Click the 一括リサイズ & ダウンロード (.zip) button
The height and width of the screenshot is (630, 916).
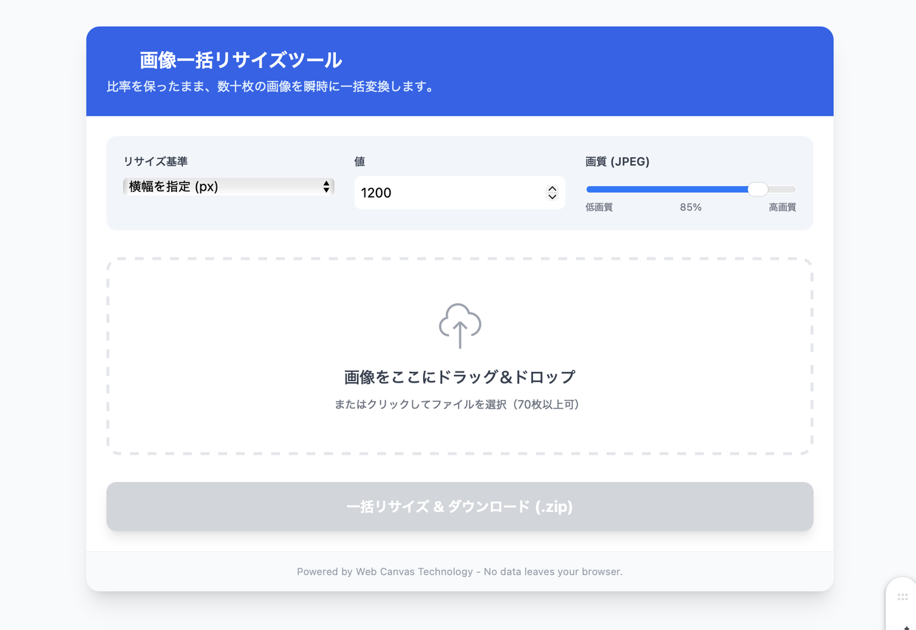click(459, 507)
